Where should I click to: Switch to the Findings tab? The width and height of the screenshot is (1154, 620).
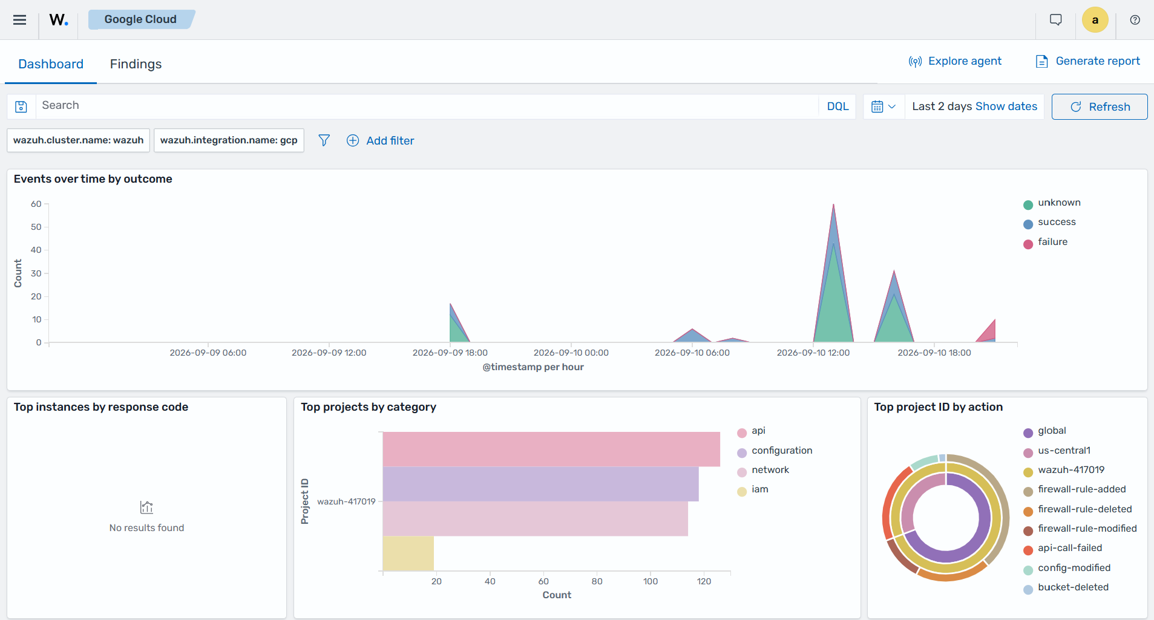tap(136, 64)
